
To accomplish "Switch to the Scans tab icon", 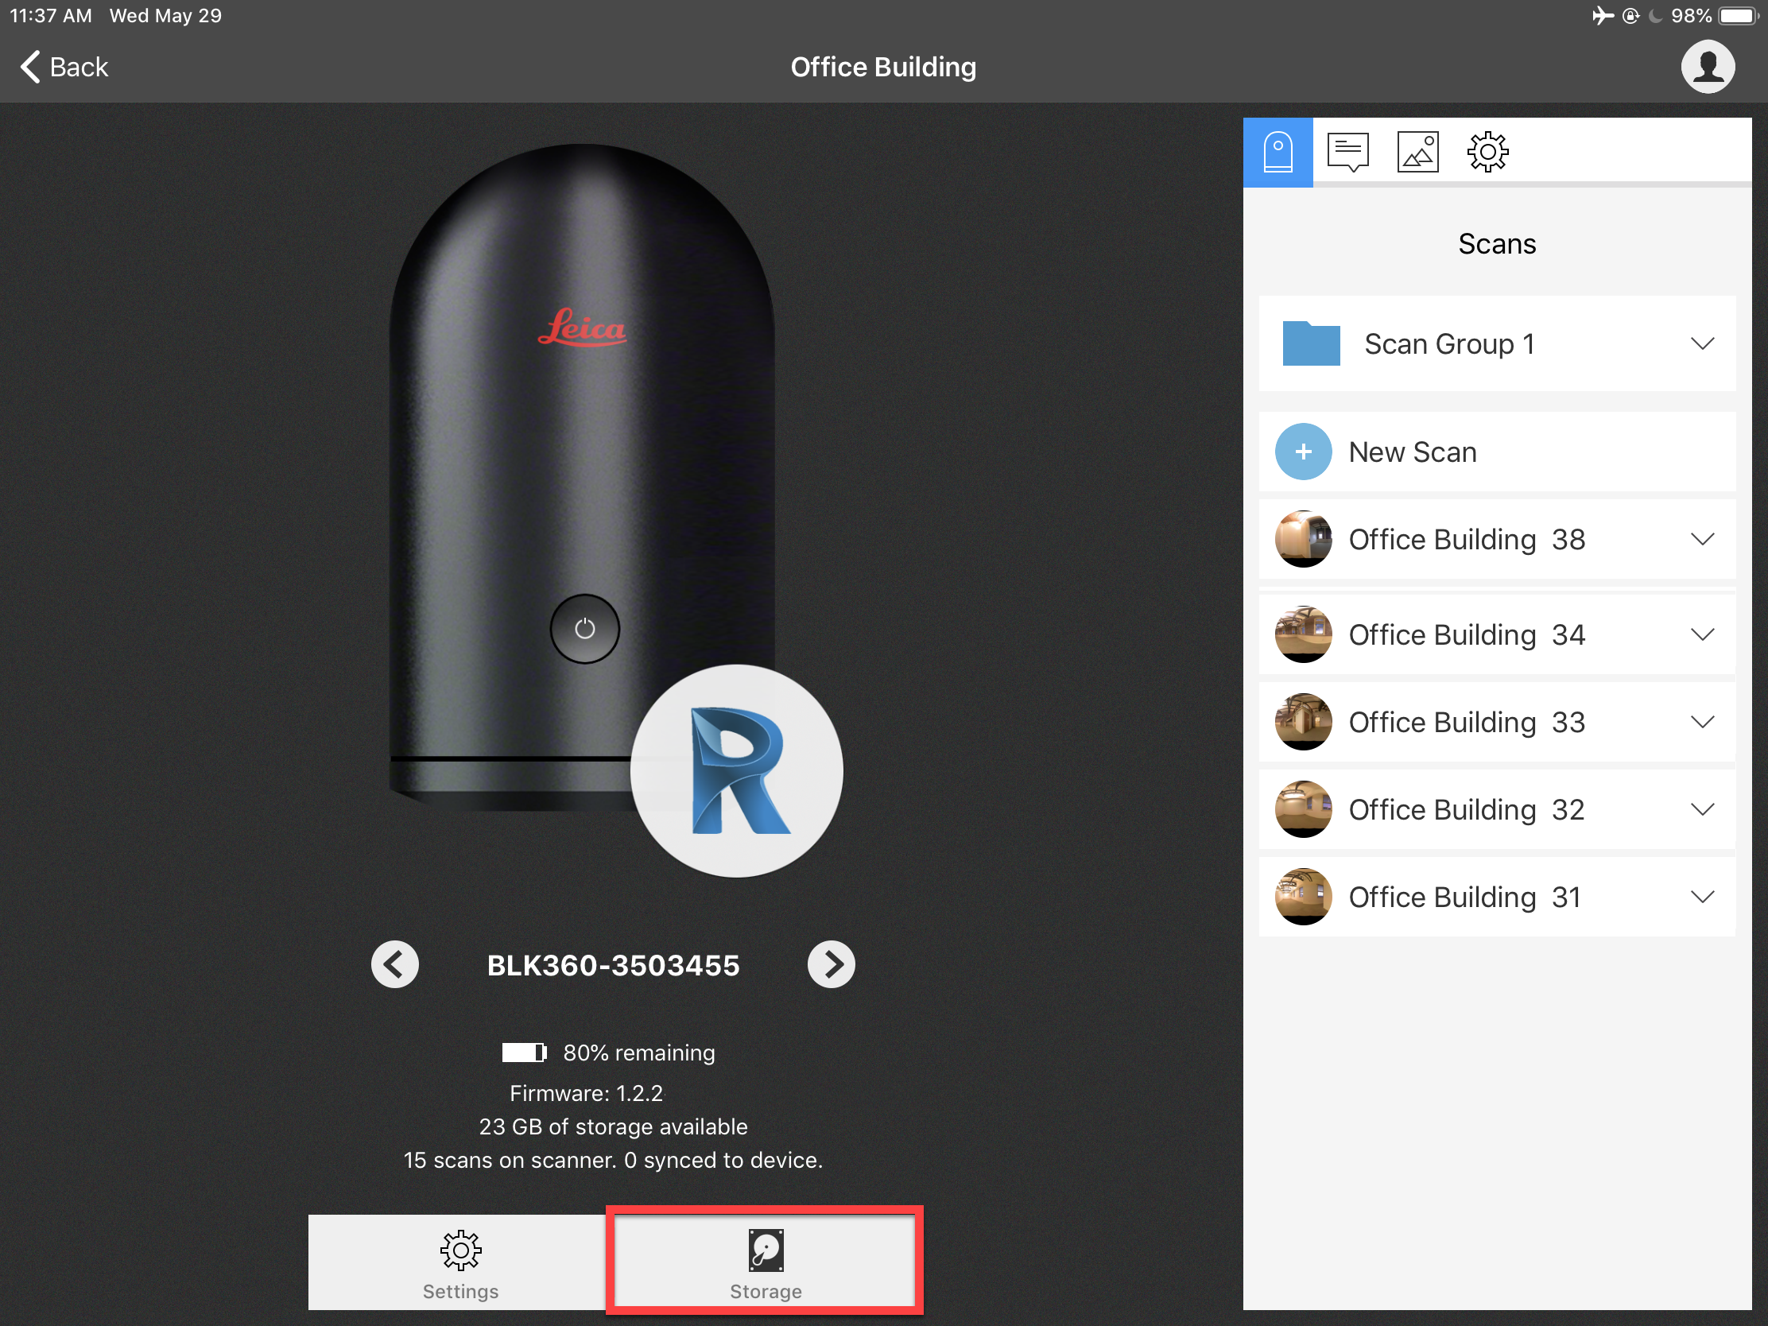I will point(1278,152).
